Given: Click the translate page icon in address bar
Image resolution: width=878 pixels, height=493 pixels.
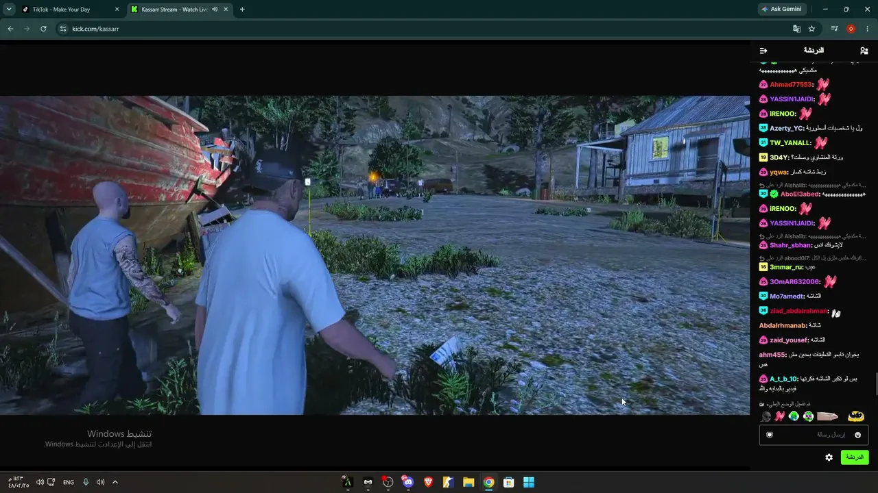Looking at the screenshot, I should (x=796, y=29).
